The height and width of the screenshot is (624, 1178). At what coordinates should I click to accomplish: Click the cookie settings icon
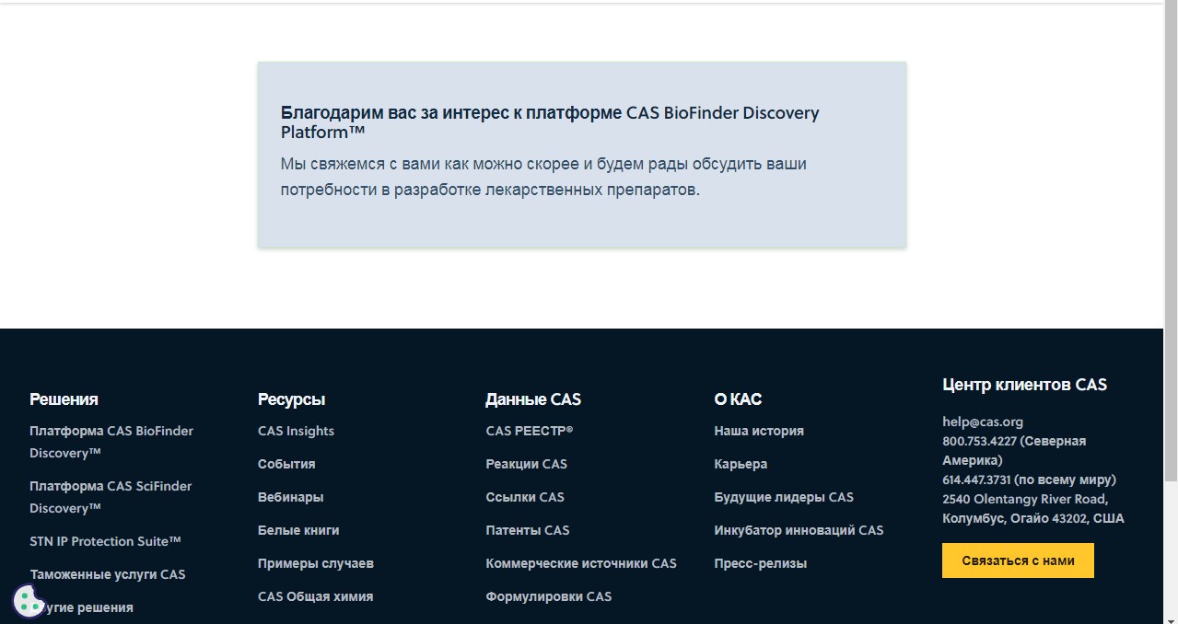tap(28, 601)
